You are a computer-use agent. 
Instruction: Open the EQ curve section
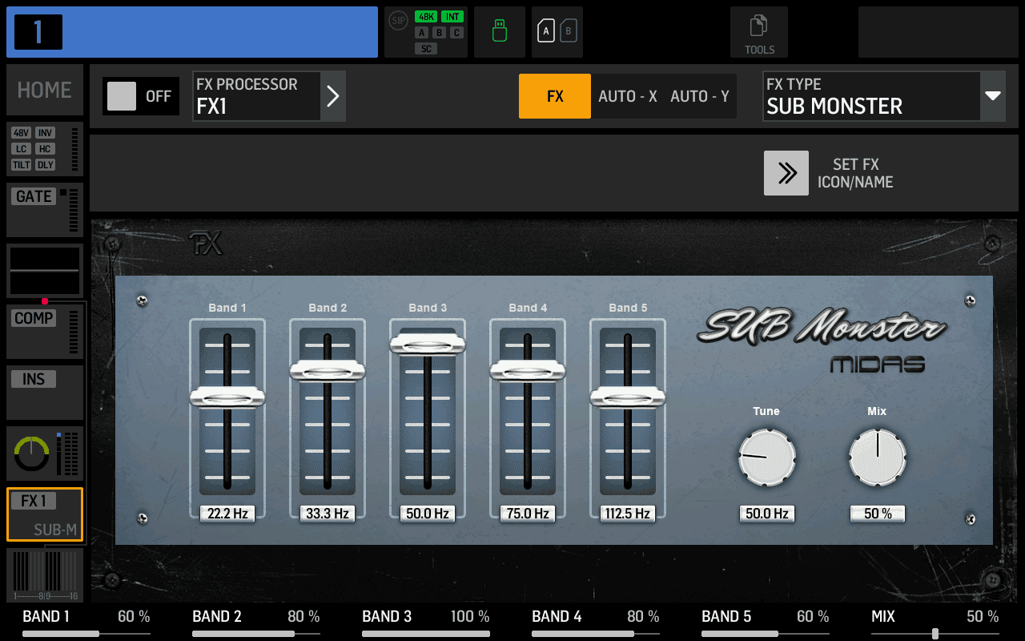pos(45,271)
